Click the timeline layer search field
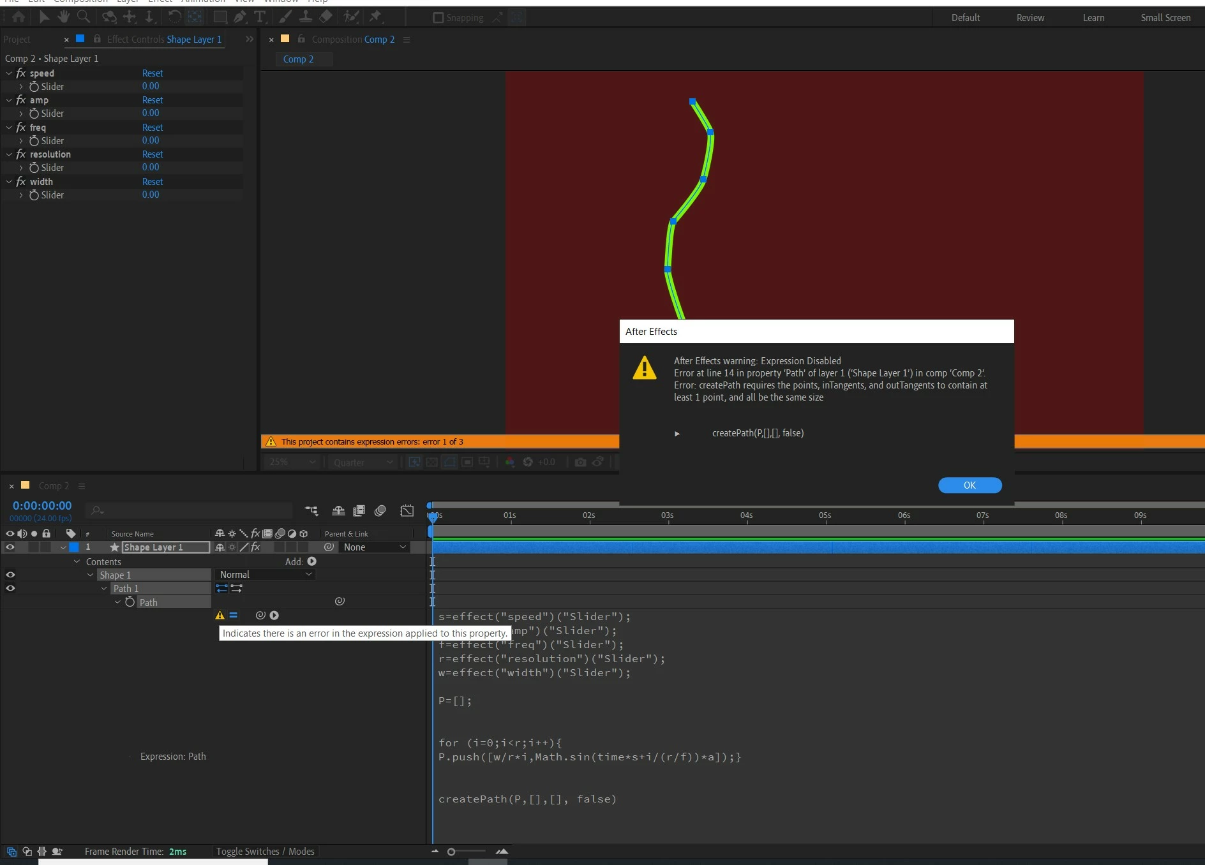The width and height of the screenshot is (1205, 865). [190, 510]
